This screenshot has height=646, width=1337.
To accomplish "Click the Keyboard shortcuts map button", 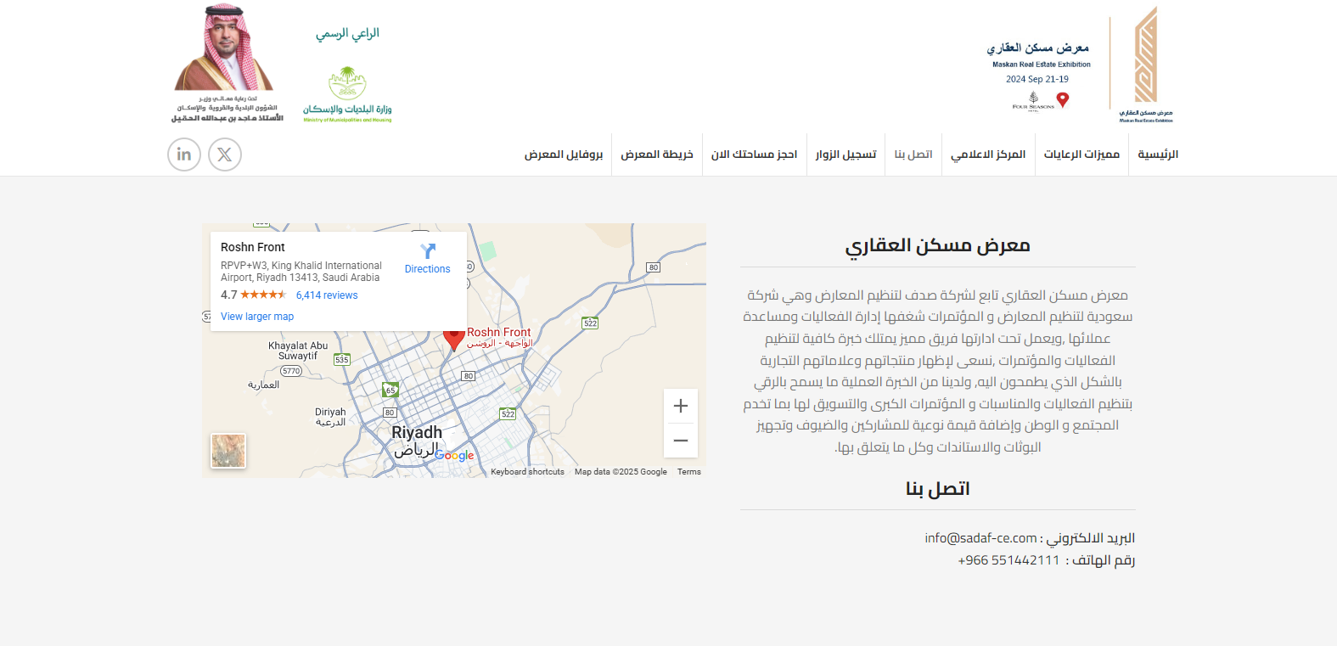I will (527, 472).
